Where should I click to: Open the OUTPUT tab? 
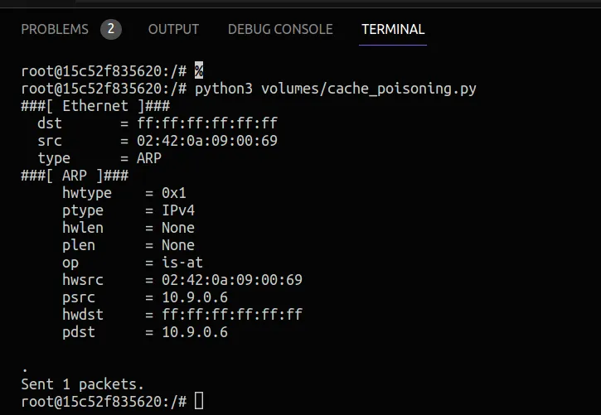pos(173,29)
